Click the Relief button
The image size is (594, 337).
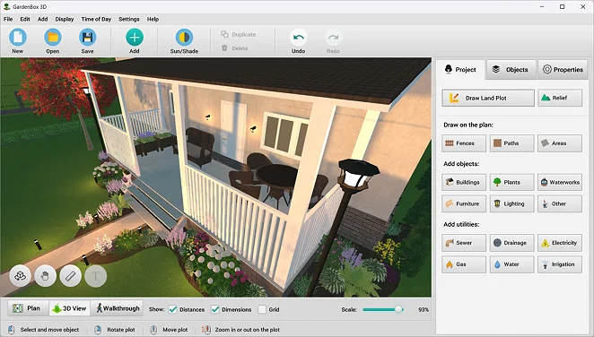560,98
